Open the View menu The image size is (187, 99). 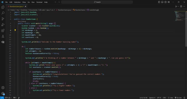[24, 2]
